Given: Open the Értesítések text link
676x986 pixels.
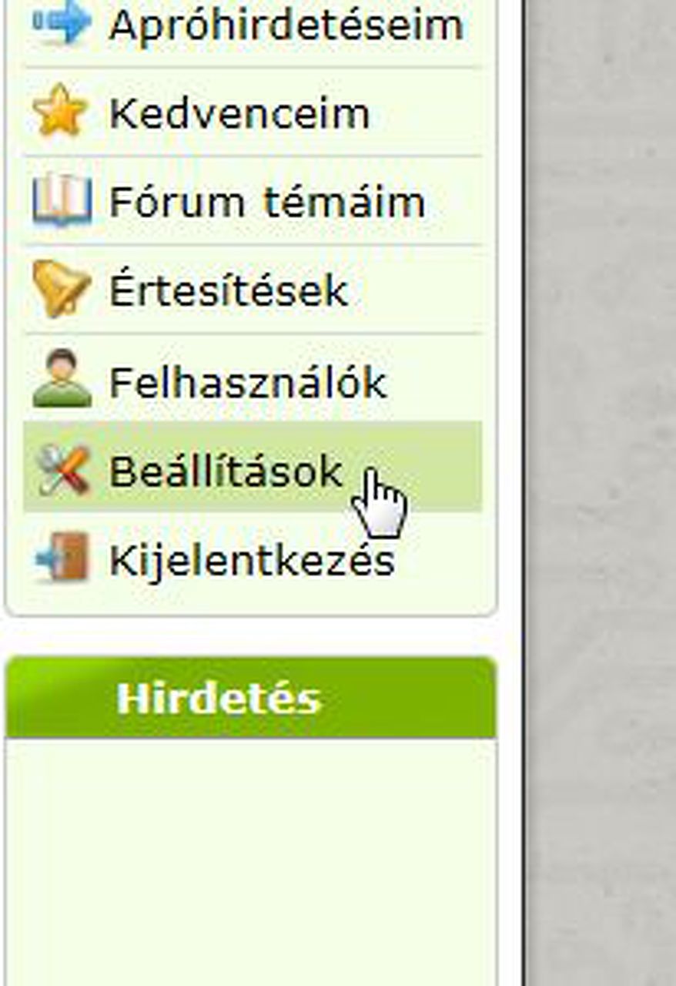Looking at the screenshot, I should (228, 290).
